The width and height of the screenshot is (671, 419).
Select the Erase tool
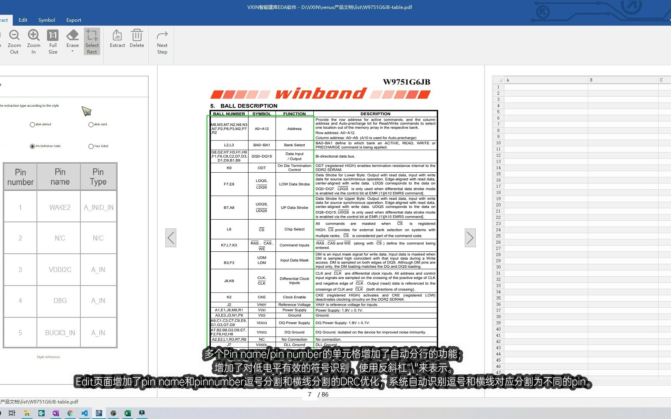click(x=73, y=39)
